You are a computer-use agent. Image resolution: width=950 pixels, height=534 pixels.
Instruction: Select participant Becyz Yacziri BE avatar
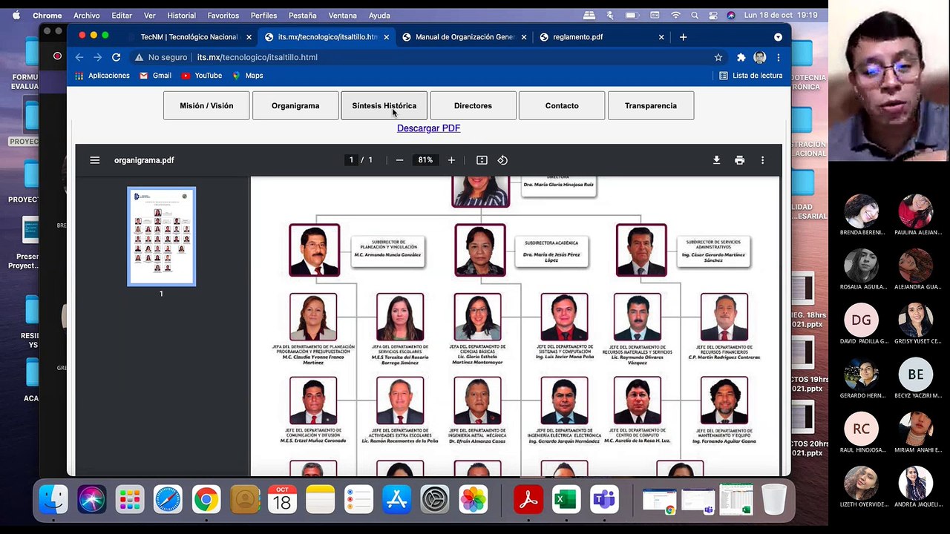[915, 375]
